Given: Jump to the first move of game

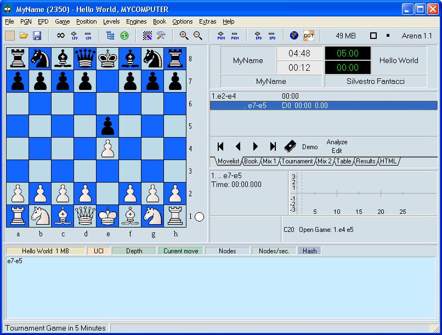Looking at the screenshot, I should coord(220,146).
